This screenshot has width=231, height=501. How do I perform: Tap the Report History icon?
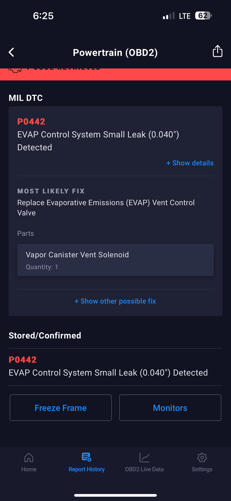coord(87,457)
